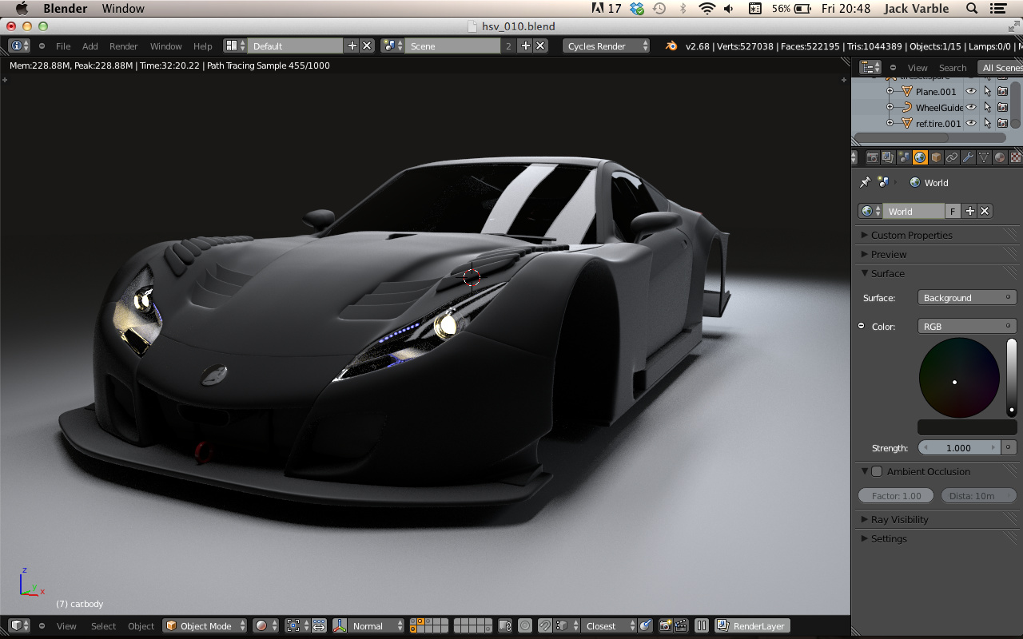Open the Cycles Render engine dropdown

tap(607, 46)
